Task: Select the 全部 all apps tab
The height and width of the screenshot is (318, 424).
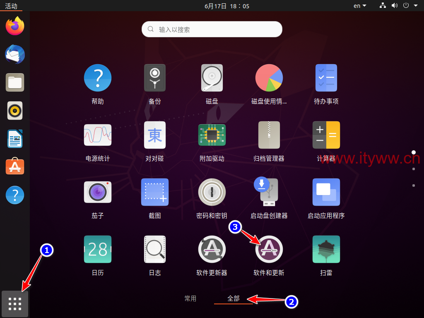Action: point(234,299)
